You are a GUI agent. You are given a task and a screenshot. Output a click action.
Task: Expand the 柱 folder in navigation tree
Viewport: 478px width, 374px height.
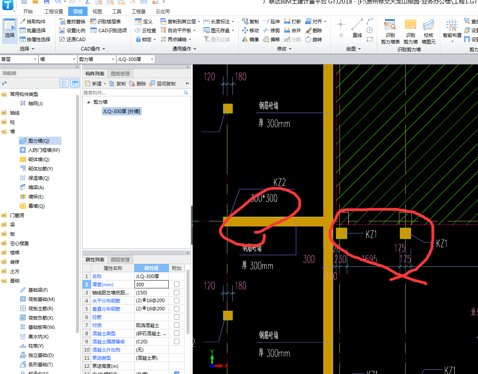click(x=4, y=122)
